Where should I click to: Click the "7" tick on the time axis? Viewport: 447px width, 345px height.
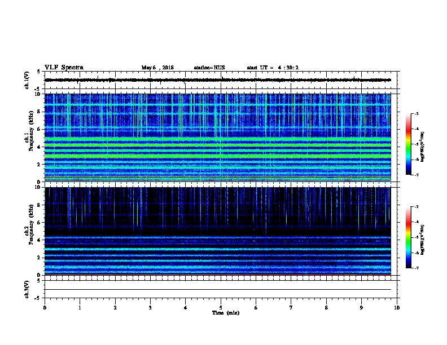(291, 308)
